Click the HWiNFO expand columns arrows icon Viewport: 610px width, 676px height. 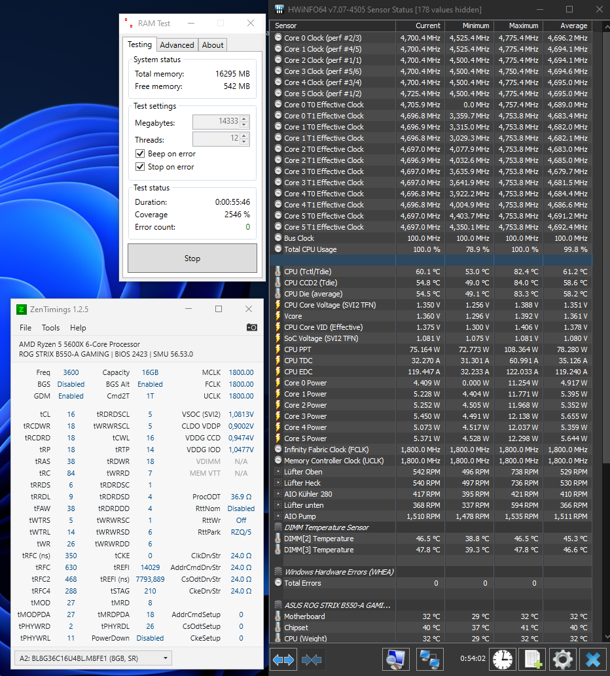tap(283, 660)
